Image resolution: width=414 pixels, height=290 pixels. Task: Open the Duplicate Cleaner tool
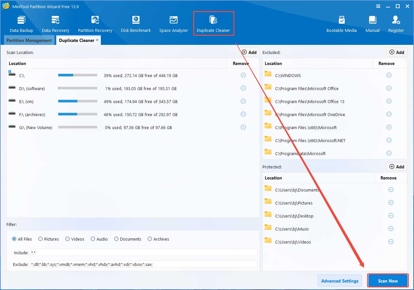213,24
